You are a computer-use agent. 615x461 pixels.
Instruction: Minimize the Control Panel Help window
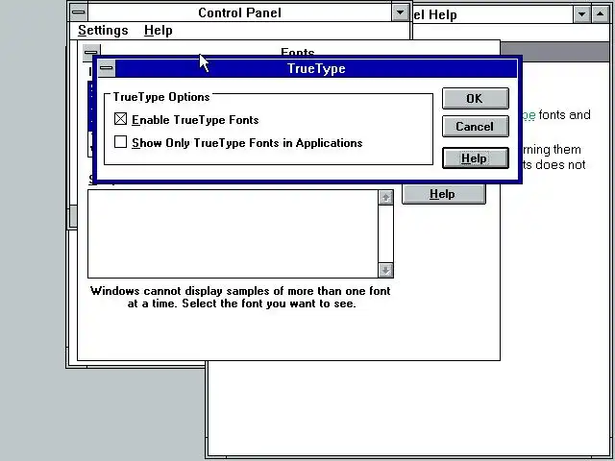[x=581, y=14]
